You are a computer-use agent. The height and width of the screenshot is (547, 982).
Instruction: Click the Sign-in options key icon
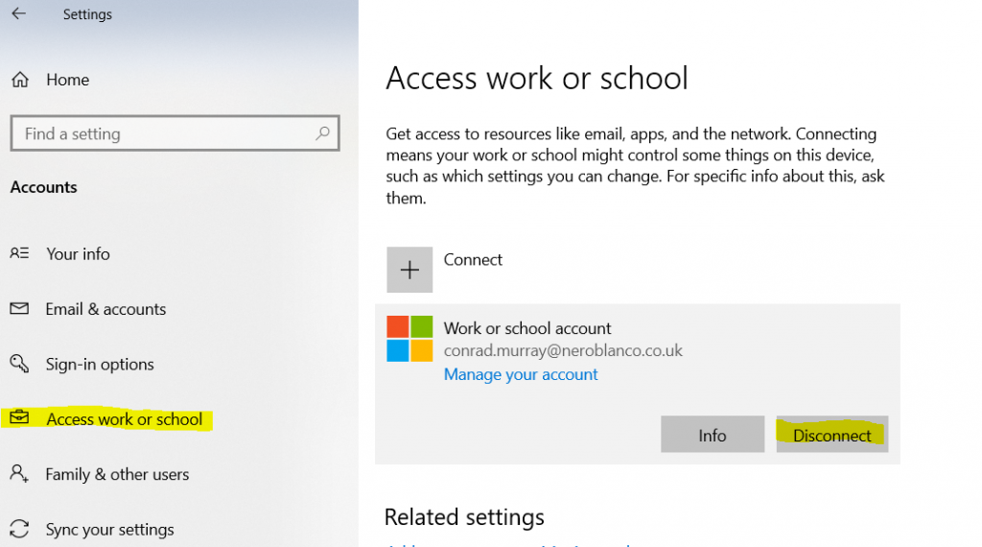[x=19, y=364]
